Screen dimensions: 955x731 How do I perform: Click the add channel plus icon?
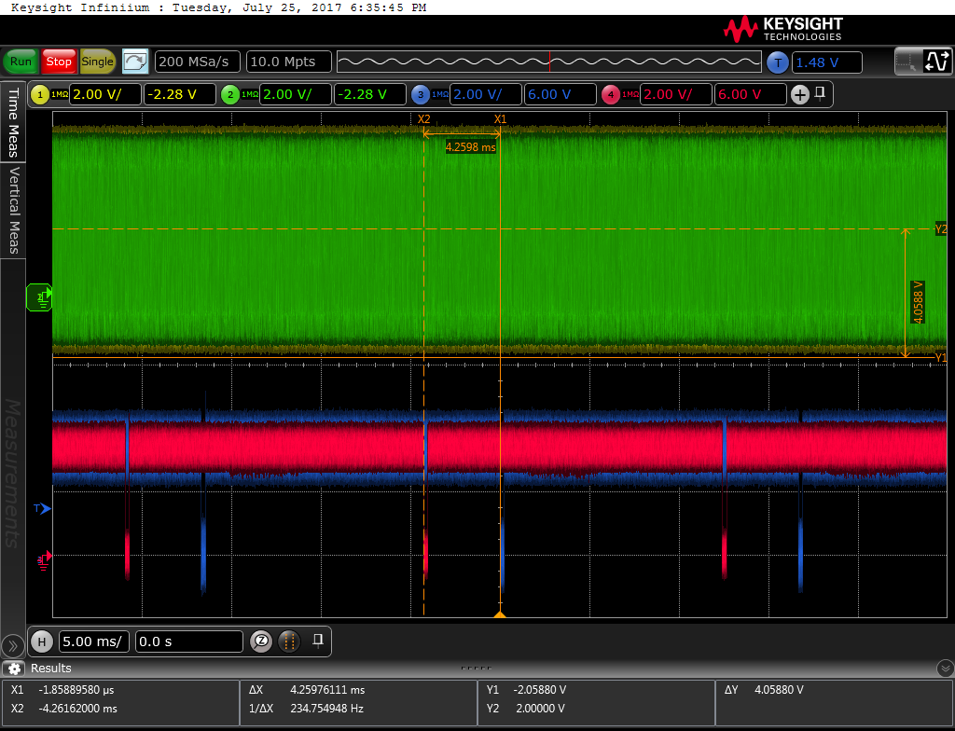799,94
